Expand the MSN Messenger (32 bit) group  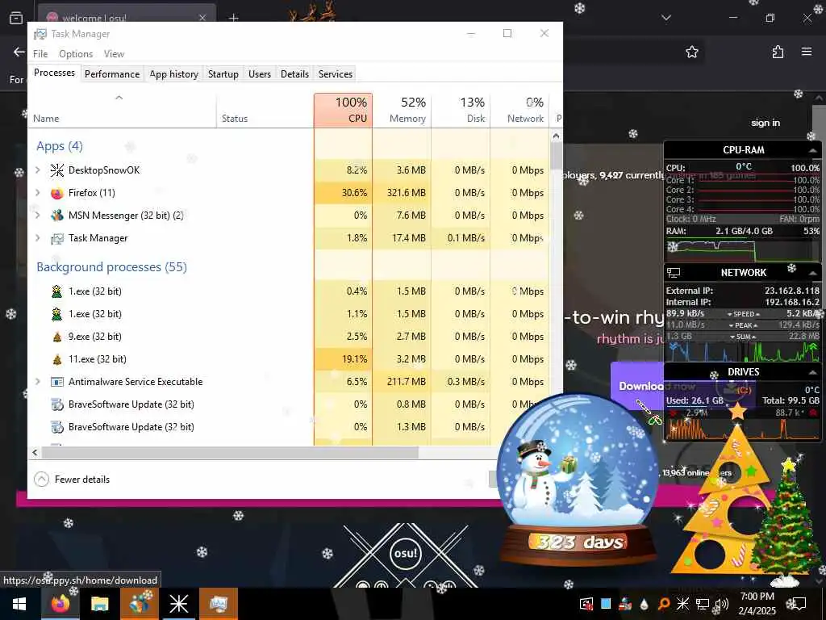(38, 215)
